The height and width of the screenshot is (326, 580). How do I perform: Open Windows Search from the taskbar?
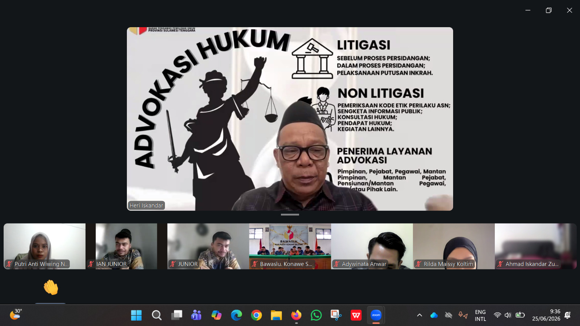(157, 315)
